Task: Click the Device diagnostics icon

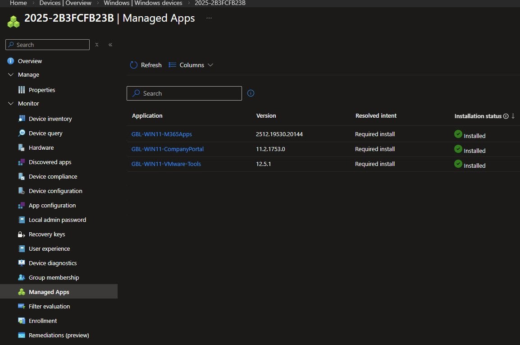Action: pyautogui.click(x=22, y=263)
